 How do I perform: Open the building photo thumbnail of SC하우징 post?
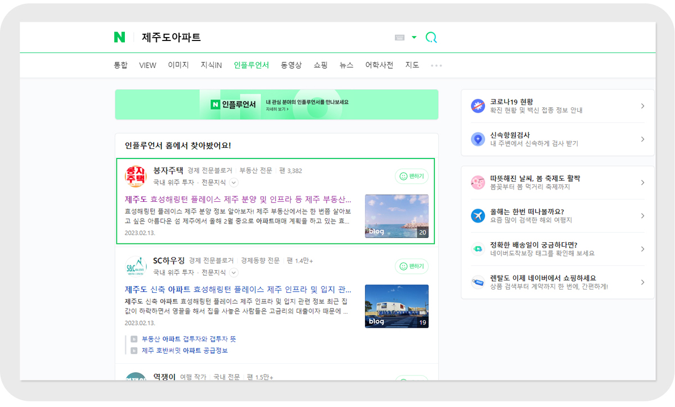click(x=397, y=306)
